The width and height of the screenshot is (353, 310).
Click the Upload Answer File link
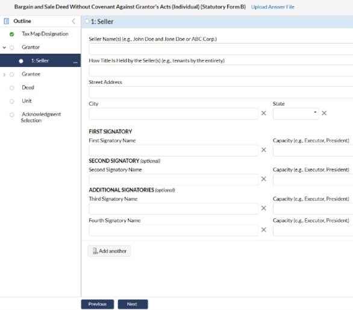point(273,7)
